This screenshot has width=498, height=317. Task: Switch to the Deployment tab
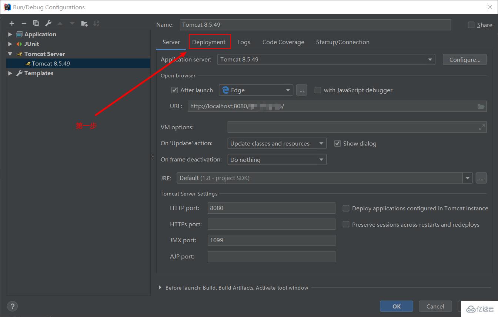(x=209, y=42)
